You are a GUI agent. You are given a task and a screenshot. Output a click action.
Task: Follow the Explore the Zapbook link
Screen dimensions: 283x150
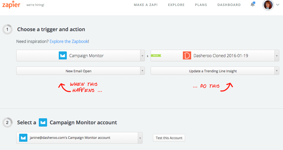[x=69, y=41]
